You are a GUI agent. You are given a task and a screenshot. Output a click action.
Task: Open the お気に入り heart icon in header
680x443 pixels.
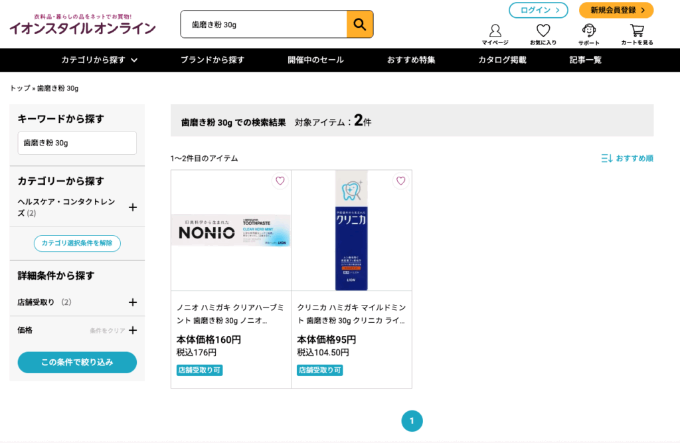point(543,35)
